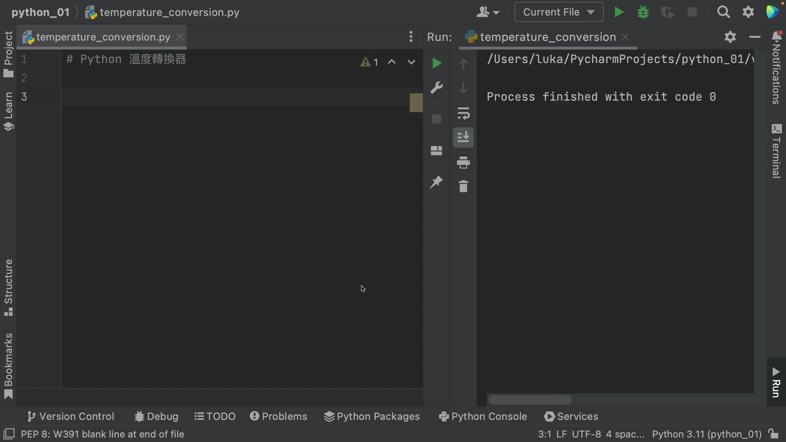Click the wrench icon to modify run configuration
Viewport: 786px width, 442px height.
tap(436, 88)
